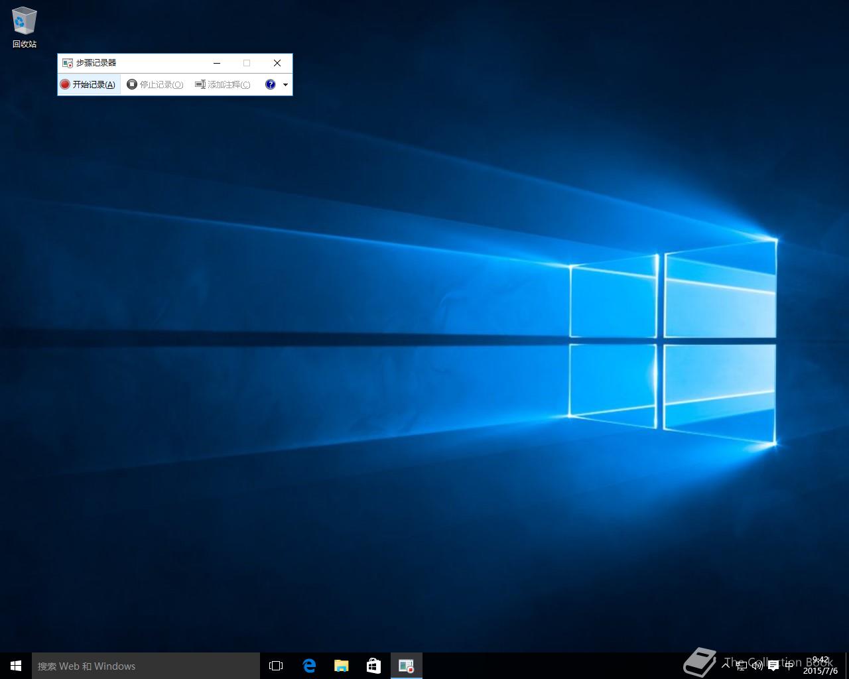Click the 添加注释 add comment button
The width and height of the screenshot is (849, 679).
pos(223,84)
